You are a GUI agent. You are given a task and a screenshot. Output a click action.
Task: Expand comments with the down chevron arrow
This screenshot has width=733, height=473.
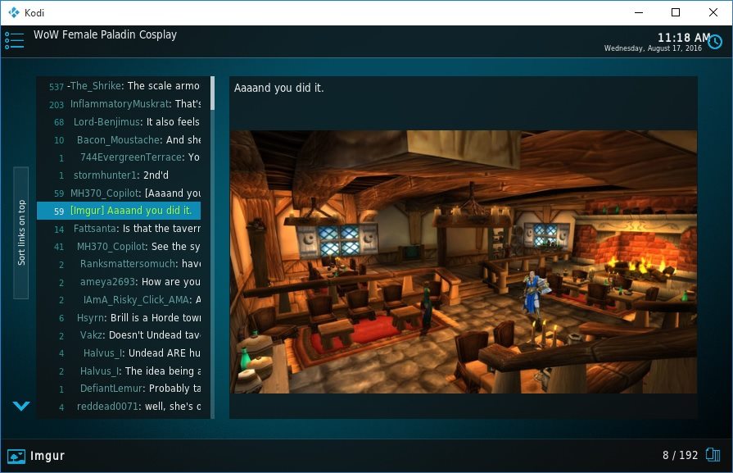click(21, 406)
